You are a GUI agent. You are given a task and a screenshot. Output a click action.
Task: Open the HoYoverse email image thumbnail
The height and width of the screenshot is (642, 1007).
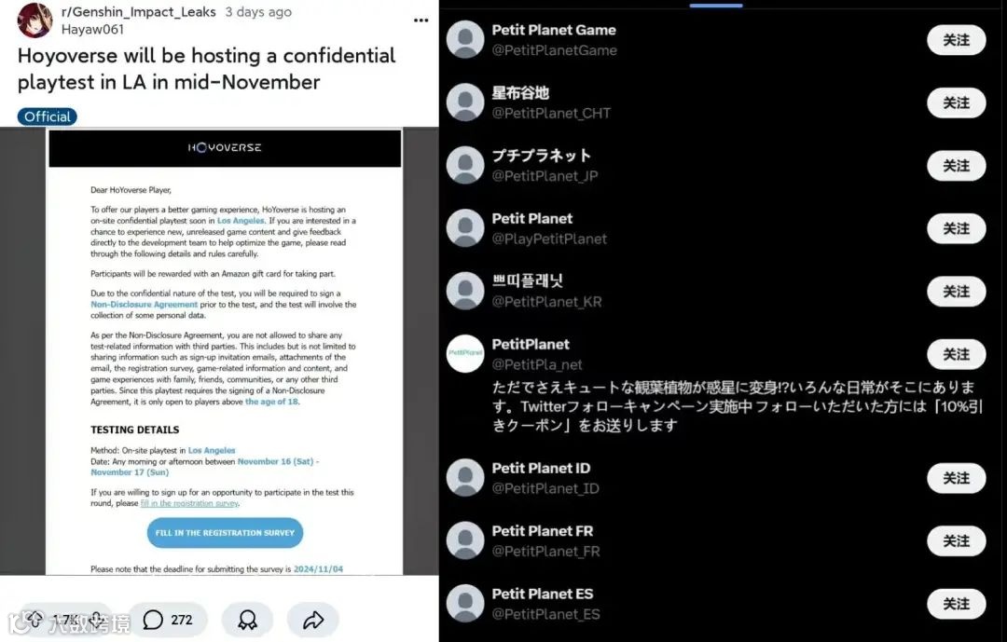coord(224,351)
